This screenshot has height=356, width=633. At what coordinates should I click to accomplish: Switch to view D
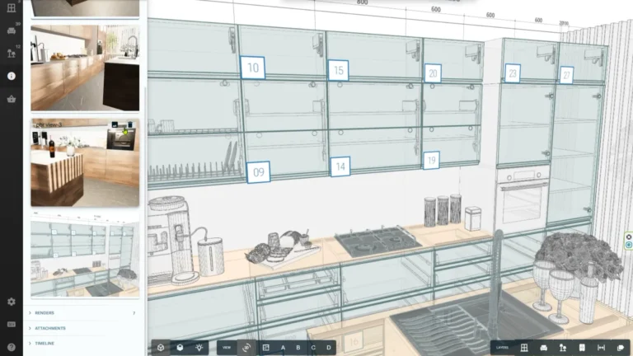coord(328,348)
